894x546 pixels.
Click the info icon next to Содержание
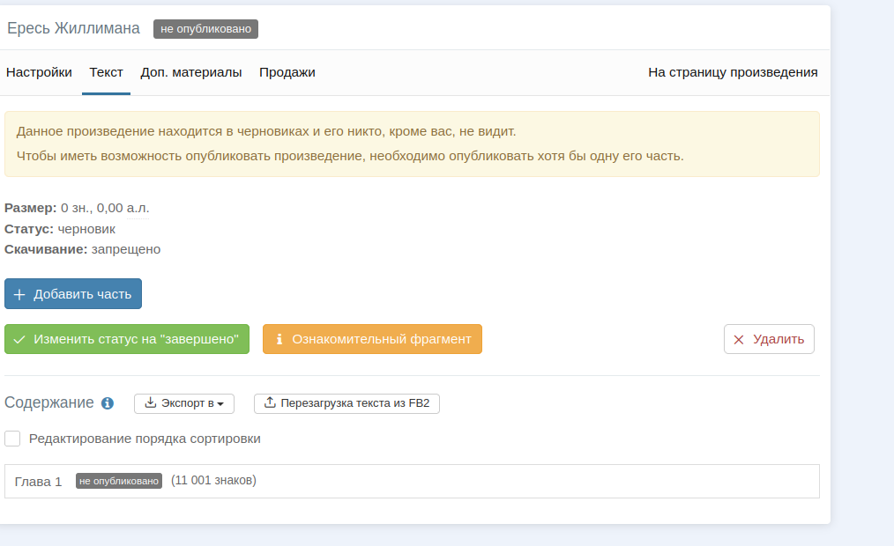click(x=108, y=403)
